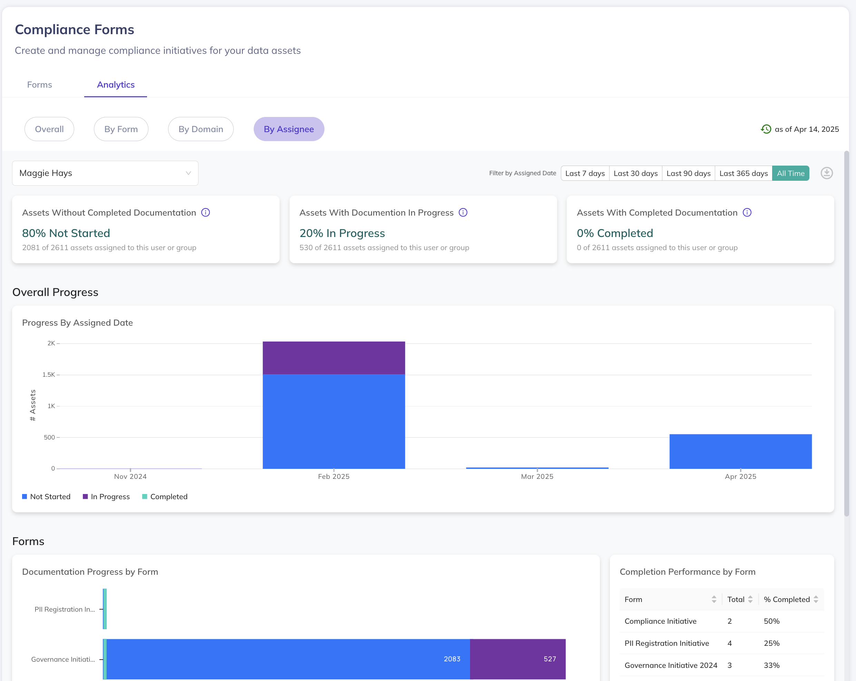The height and width of the screenshot is (681, 856).
Task: Select the Last 365 days filter
Action: [743, 173]
